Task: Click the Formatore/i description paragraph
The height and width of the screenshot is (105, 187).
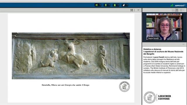Action: (164, 65)
